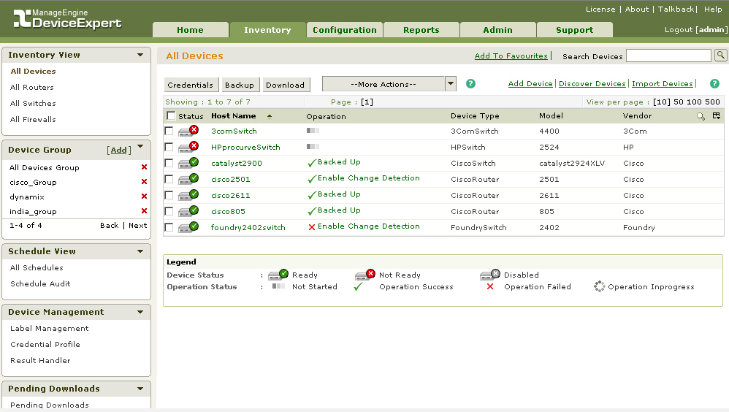Image resolution: width=729 pixels, height=412 pixels.
Task: Open the Reports tab
Action: tap(421, 30)
